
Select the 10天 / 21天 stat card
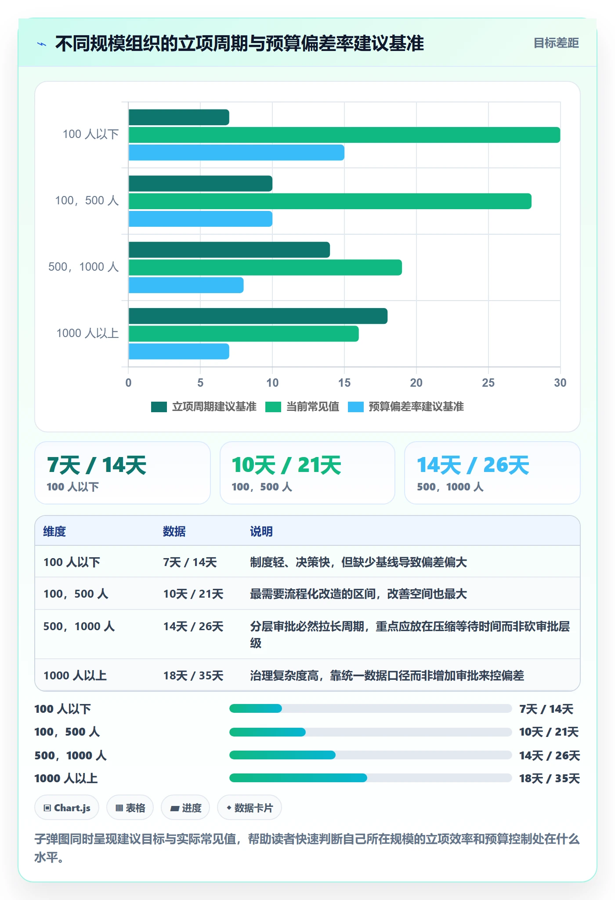pos(307,473)
